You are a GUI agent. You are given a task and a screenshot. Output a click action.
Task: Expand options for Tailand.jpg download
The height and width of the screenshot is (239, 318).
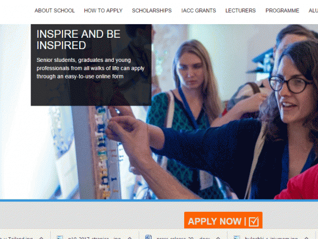point(41,238)
